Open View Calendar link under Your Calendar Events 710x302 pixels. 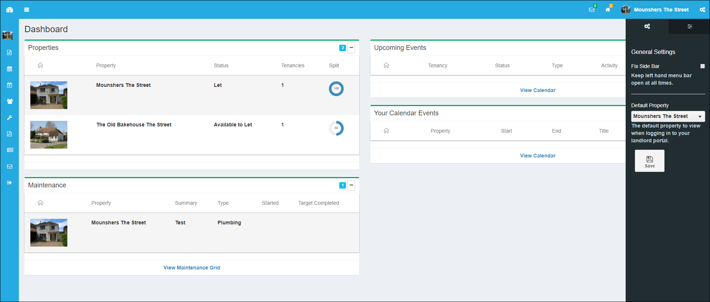click(538, 156)
